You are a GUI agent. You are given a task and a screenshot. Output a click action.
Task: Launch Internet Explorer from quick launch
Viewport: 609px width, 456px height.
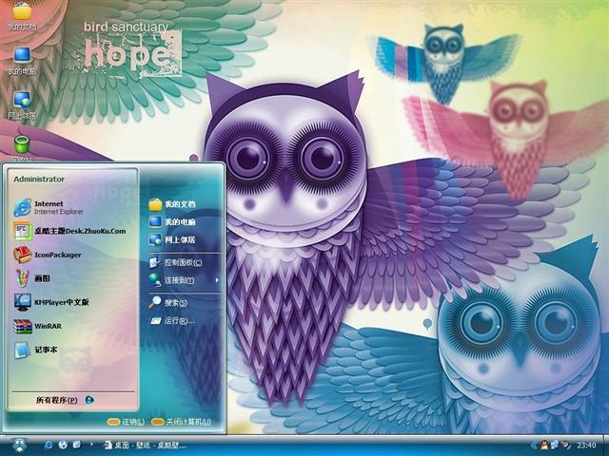49,445
